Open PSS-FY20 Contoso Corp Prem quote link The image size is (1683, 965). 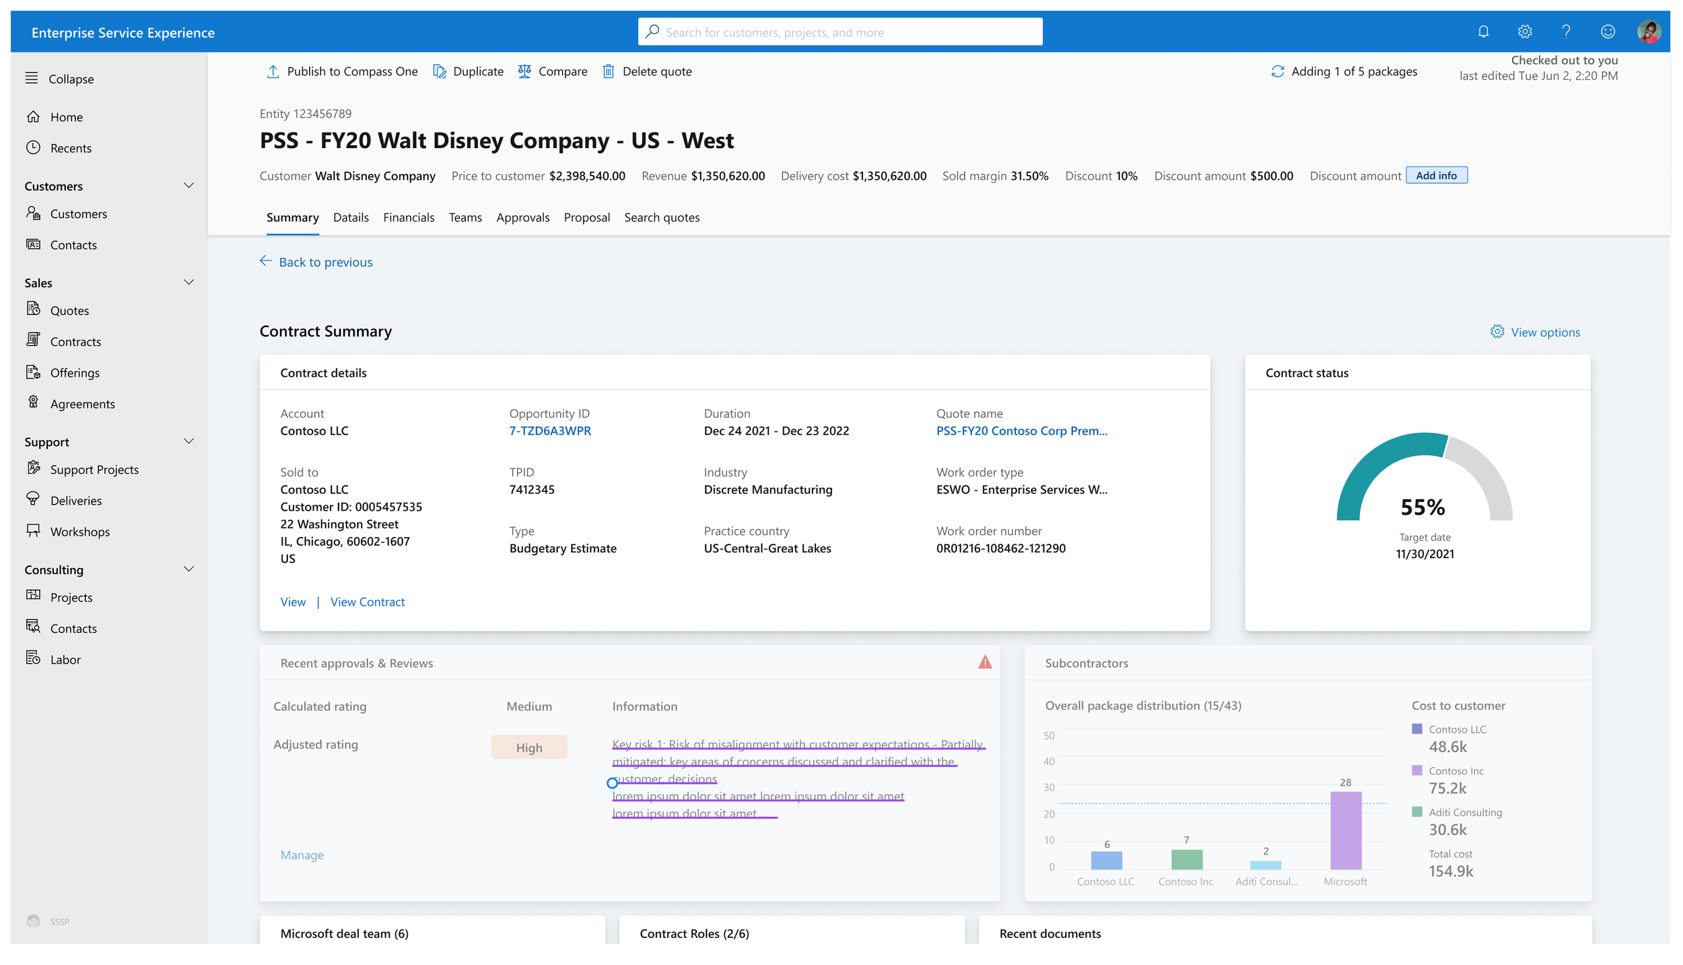click(x=1021, y=431)
